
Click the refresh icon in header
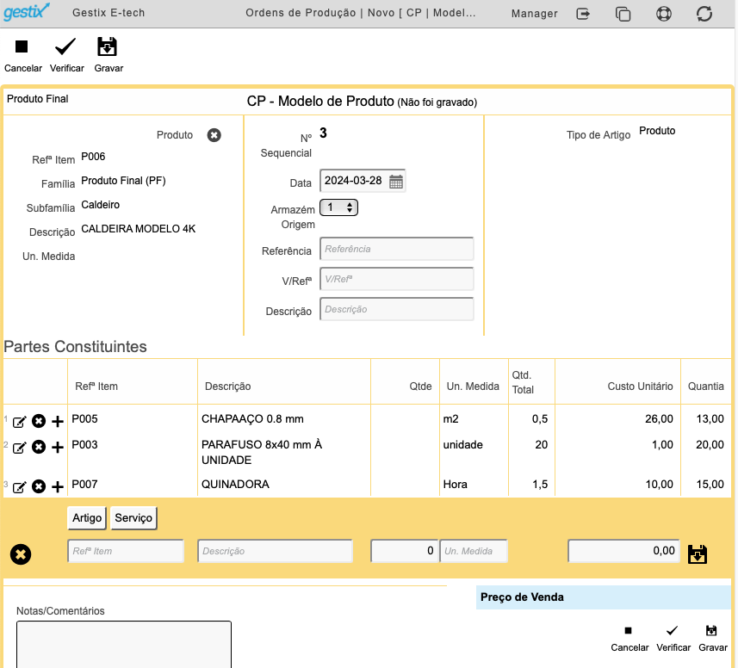[704, 14]
